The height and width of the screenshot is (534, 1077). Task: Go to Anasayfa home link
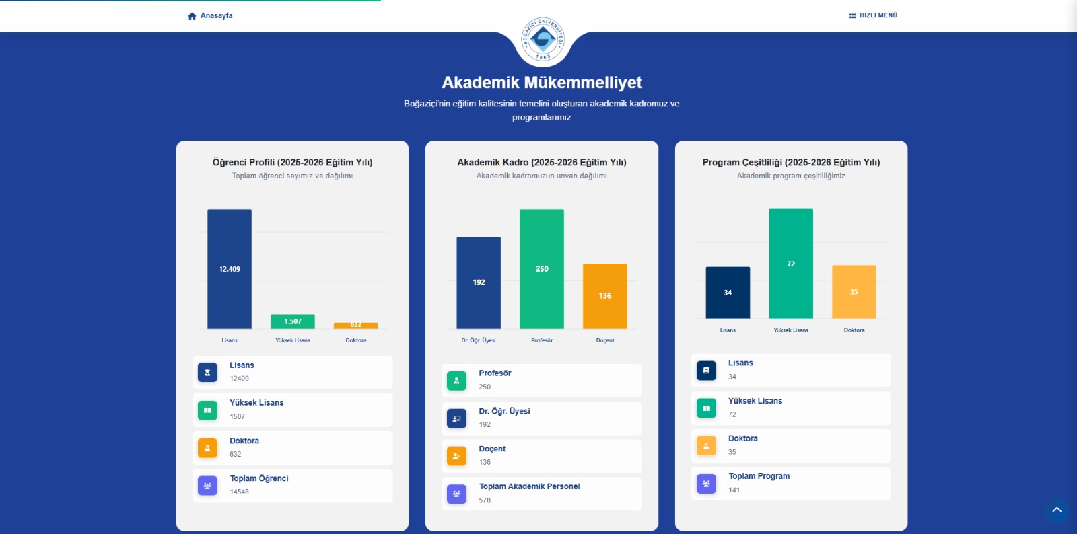coord(210,15)
